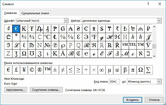Image resolution: width=166 pixels, height=105 pixels.
Task: Pick the Angstrom Å symbol
Action: (x=63, y=54)
